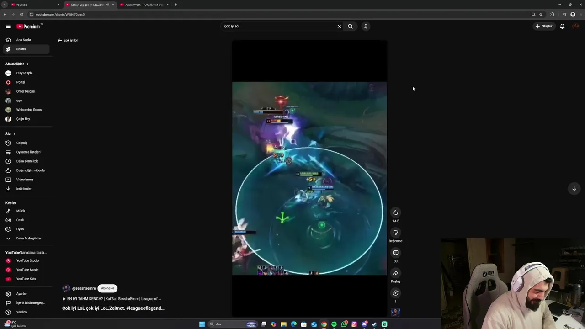Open Chrome profile avatar
This screenshot has width=585, height=329.
coord(573,14)
